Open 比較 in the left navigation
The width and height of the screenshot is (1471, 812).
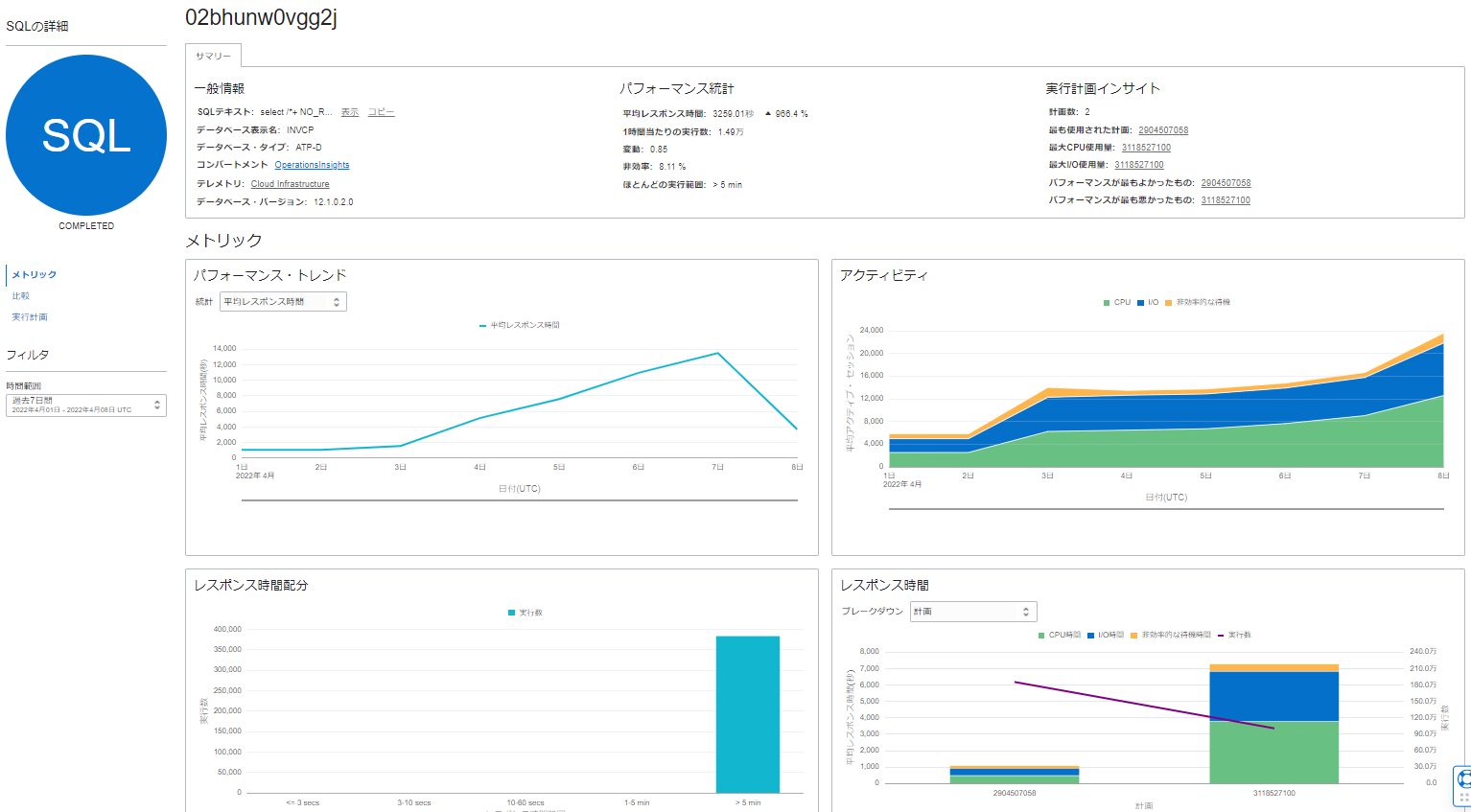[21, 296]
